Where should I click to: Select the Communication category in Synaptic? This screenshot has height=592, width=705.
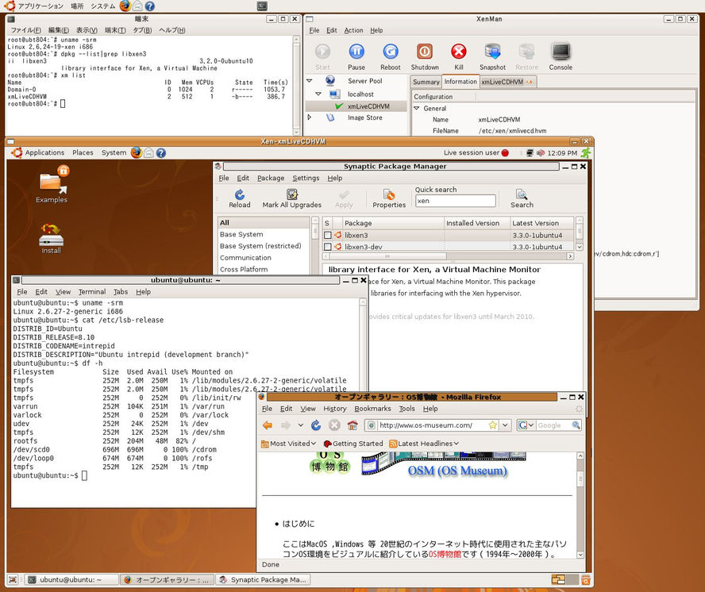point(245,258)
